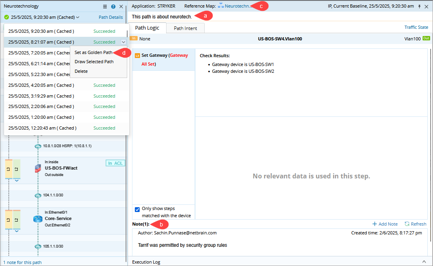The image size is (433, 266).
Task: Select the 12:20:43 am cached path entry
Action: (x=42, y=128)
